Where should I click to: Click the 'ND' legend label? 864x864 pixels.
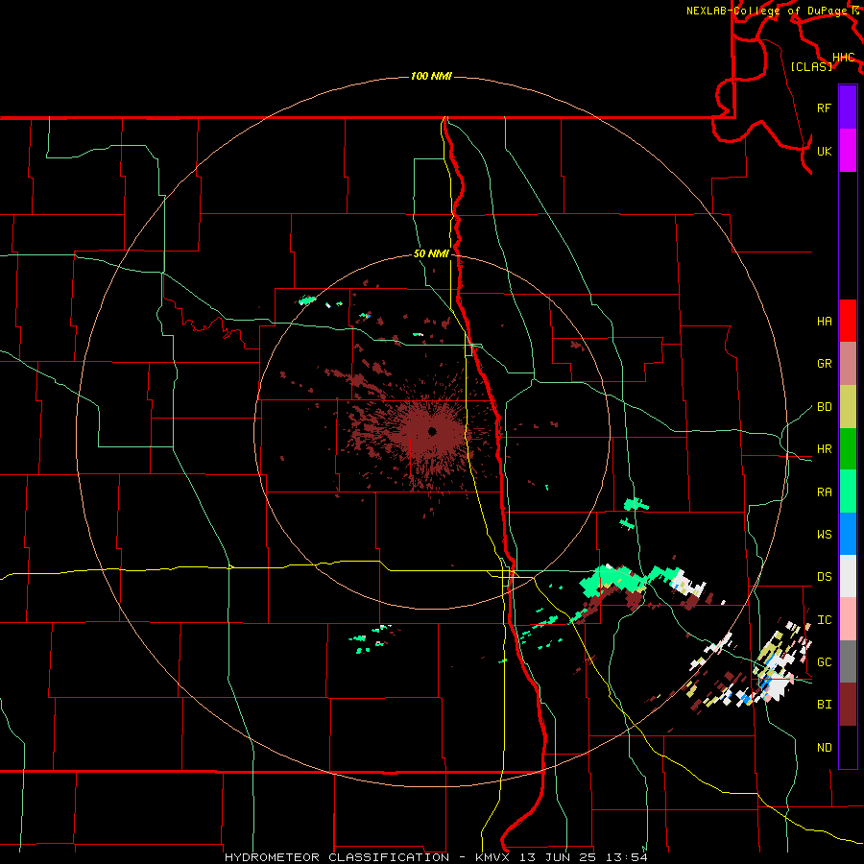pos(824,747)
